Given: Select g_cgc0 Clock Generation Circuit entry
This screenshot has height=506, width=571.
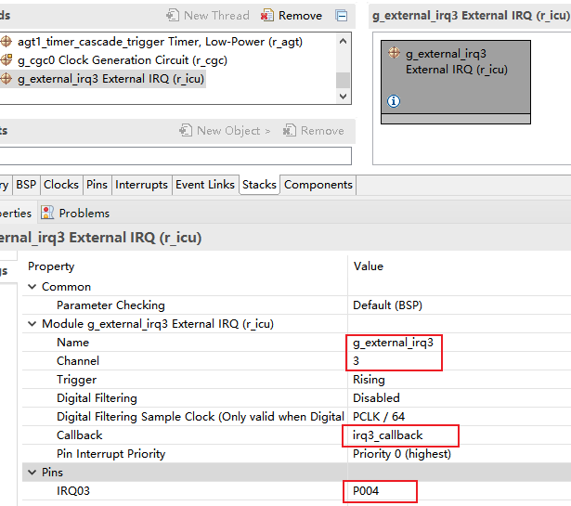Looking at the screenshot, I should [122, 60].
